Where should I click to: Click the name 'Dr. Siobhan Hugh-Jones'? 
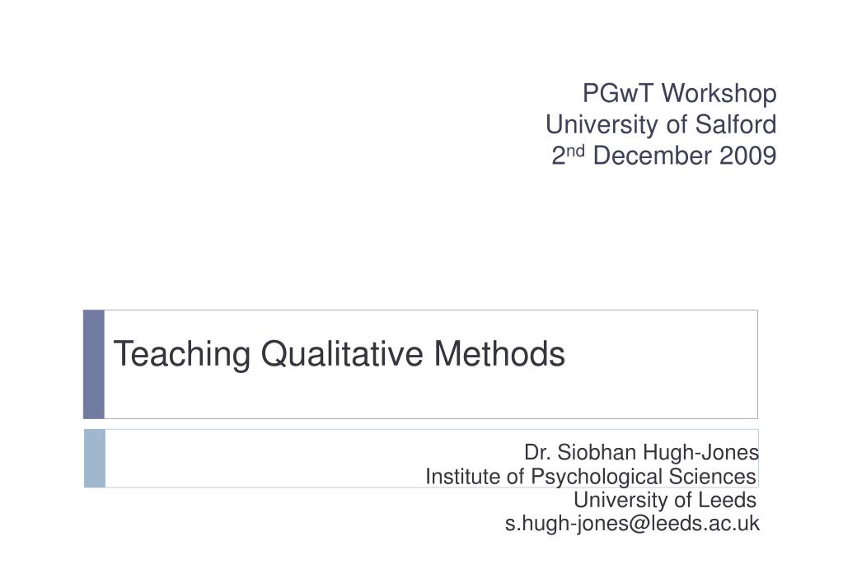click(641, 452)
